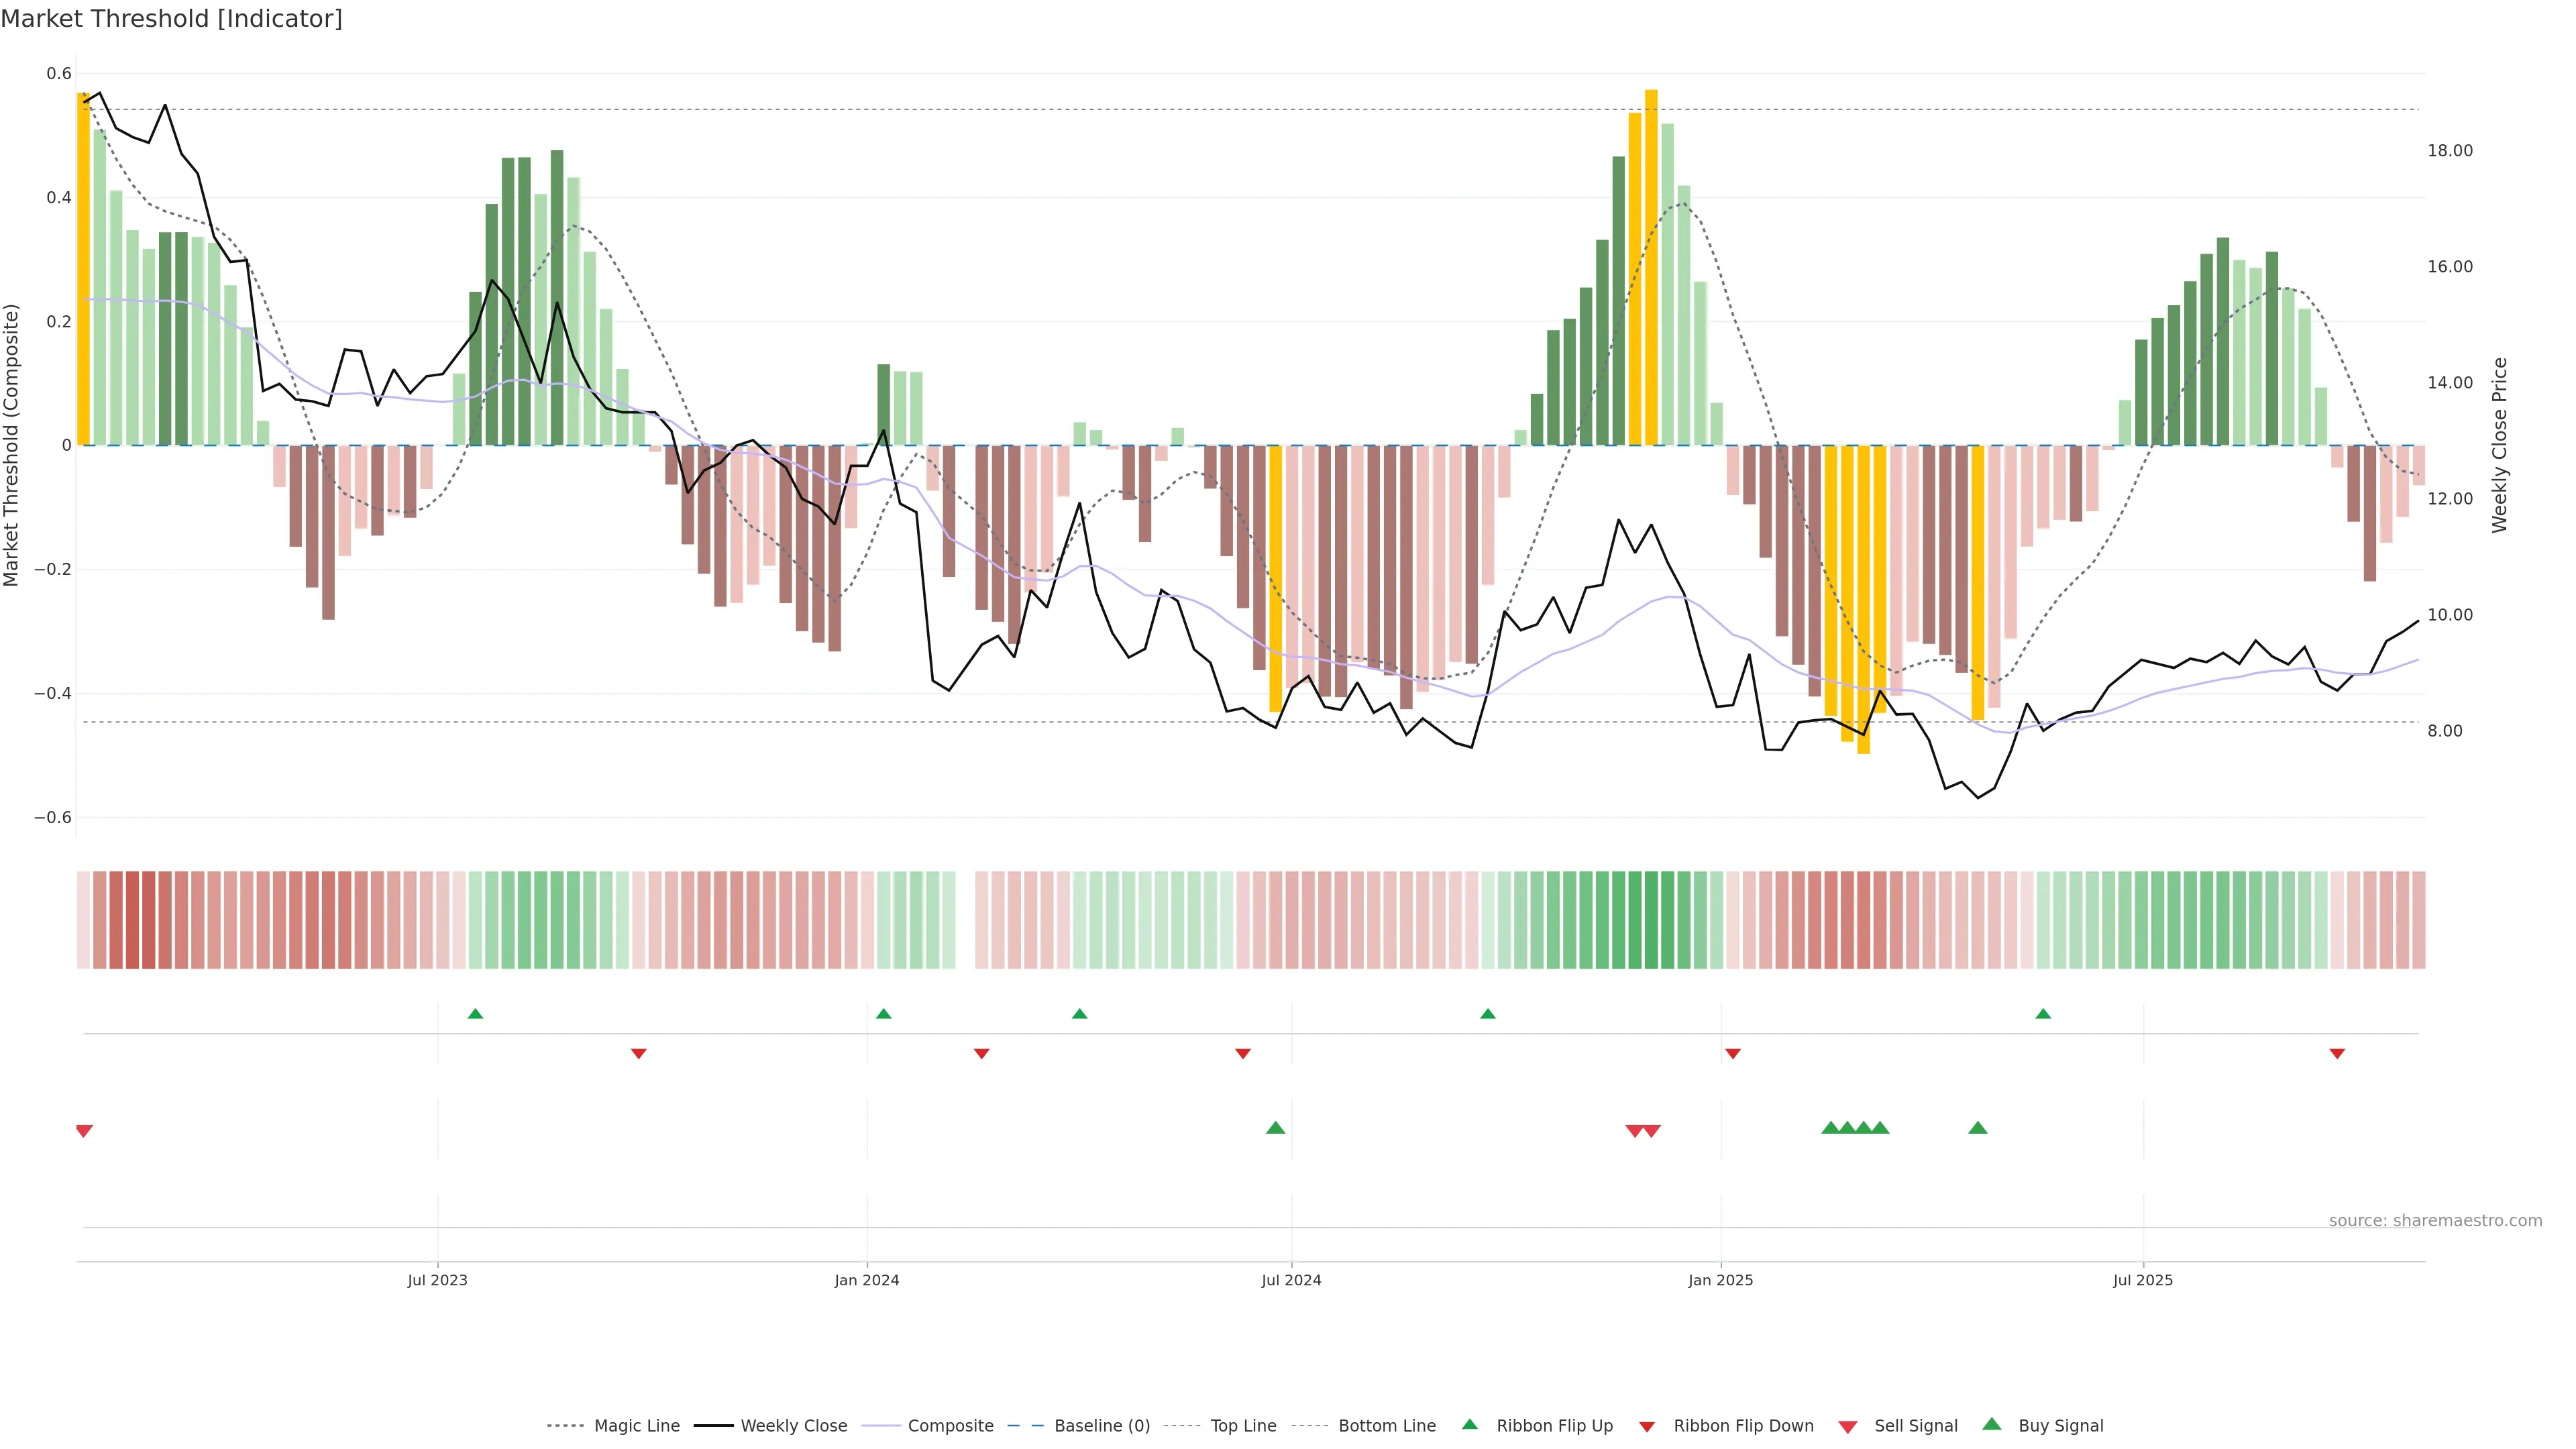The height and width of the screenshot is (1449, 2576).
Task: Click the rightmost green buy signal triangle
Action: point(1977,1128)
